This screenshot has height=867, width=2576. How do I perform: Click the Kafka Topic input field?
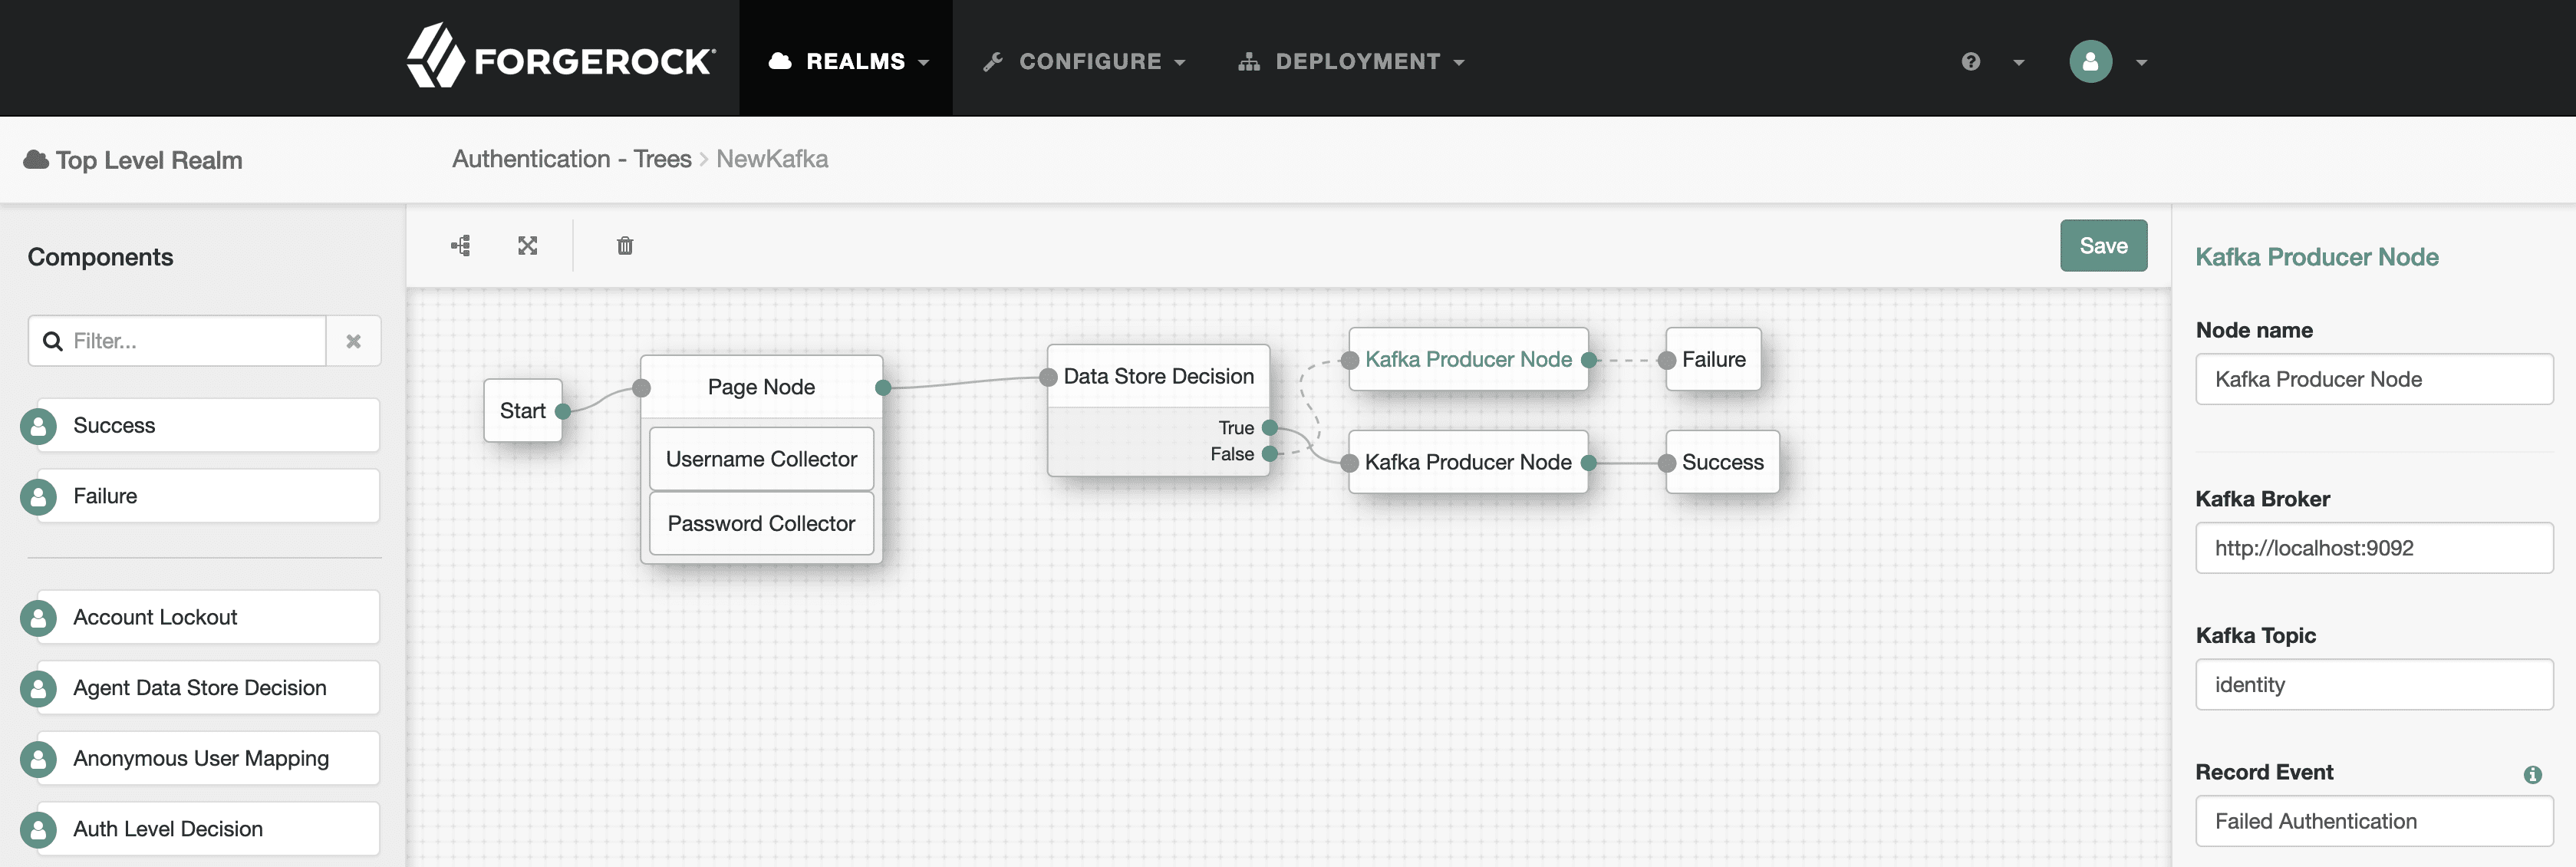[x=2373, y=685]
